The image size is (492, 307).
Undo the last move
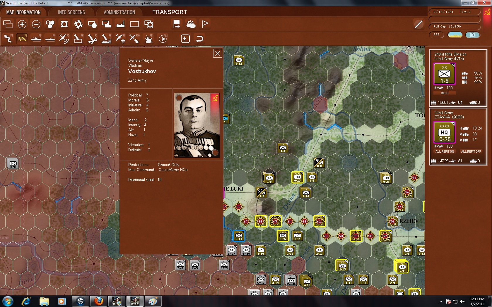click(x=199, y=39)
